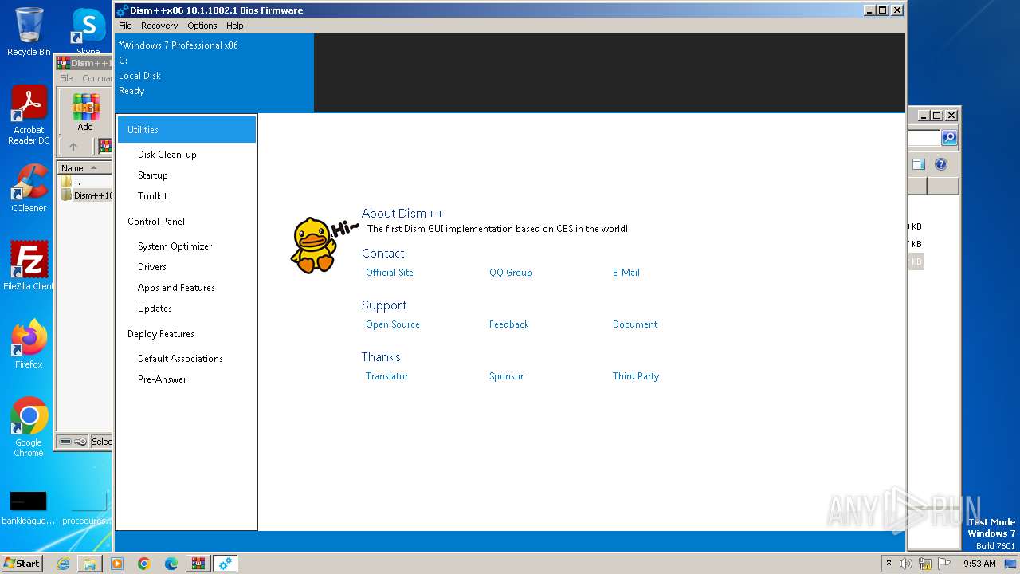1020x574 pixels.
Task: Click the search magnifier icon in right window
Action: click(948, 138)
